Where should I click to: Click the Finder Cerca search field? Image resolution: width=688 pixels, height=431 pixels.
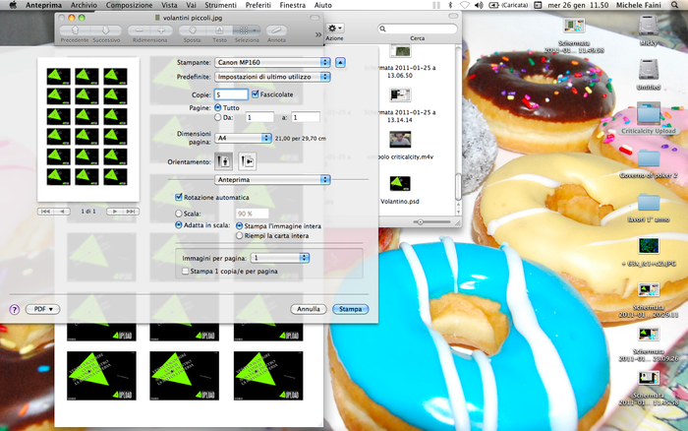(x=418, y=29)
